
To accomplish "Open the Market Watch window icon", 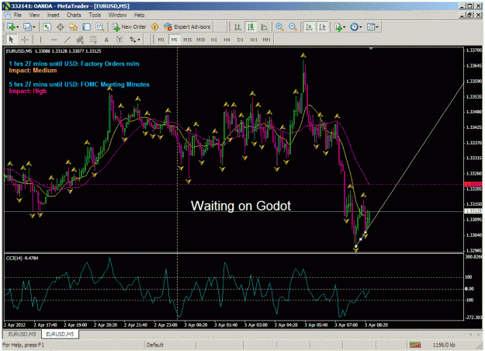I will click(47, 27).
